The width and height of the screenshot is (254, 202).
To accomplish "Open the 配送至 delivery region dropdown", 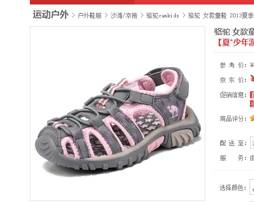I will pyautogui.click(x=252, y=143).
